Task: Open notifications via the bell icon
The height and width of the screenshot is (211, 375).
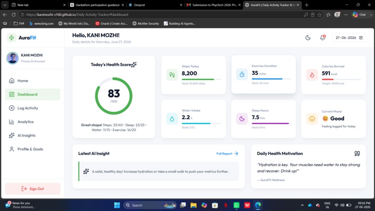Action: (322, 38)
